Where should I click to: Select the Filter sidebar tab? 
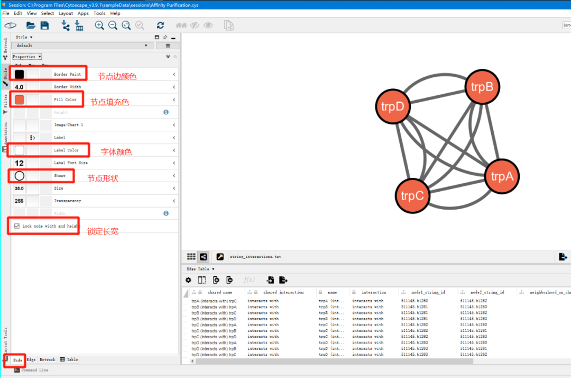click(x=5, y=101)
